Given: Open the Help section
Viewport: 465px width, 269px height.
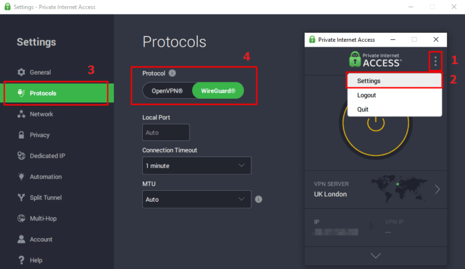Looking at the screenshot, I should 57,260.
